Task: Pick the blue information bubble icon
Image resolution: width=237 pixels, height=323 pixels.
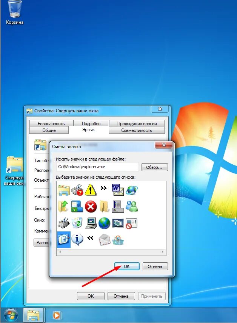Action: coord(77,240)
